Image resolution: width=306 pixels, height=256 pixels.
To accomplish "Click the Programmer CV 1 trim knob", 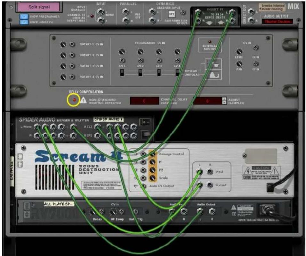I will click(x=122, y=52).
